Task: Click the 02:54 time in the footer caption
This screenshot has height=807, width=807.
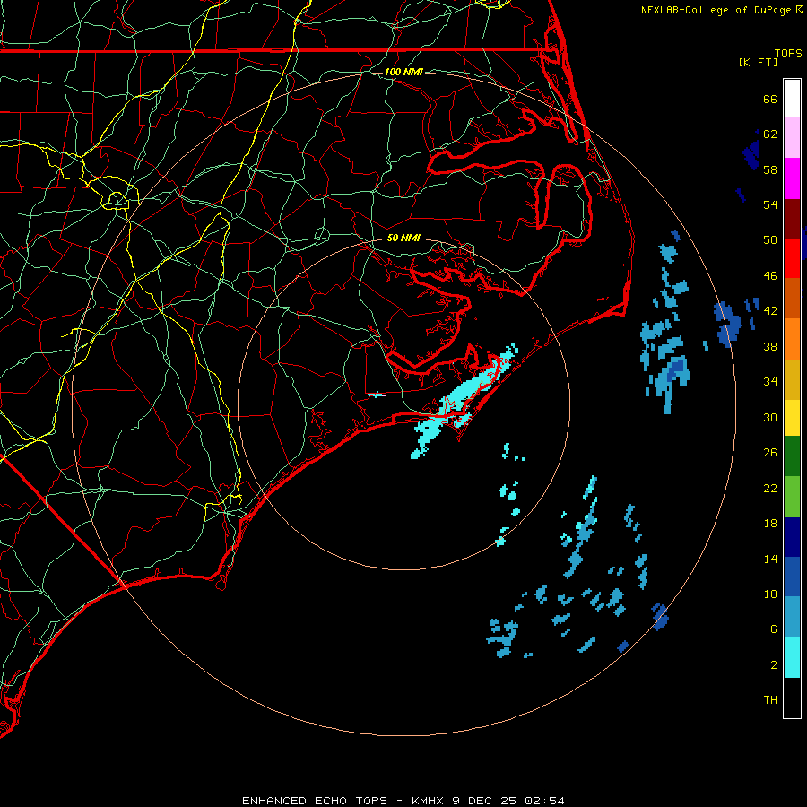Action: click(x=544, y=801)
